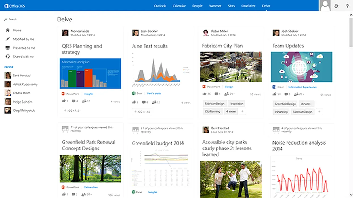Open comments on June Test results card
This screenshot has height=198, width=353.
tap(144, 102)
